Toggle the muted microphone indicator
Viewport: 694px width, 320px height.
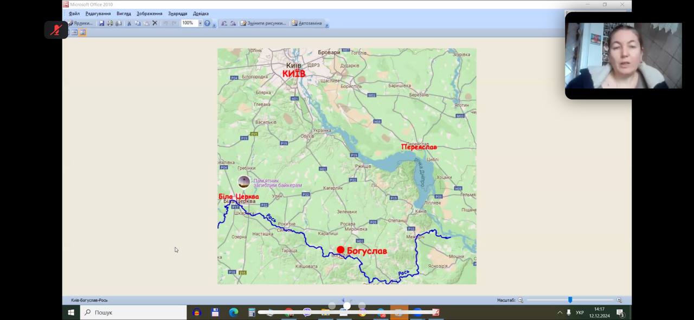coord(56,30)
